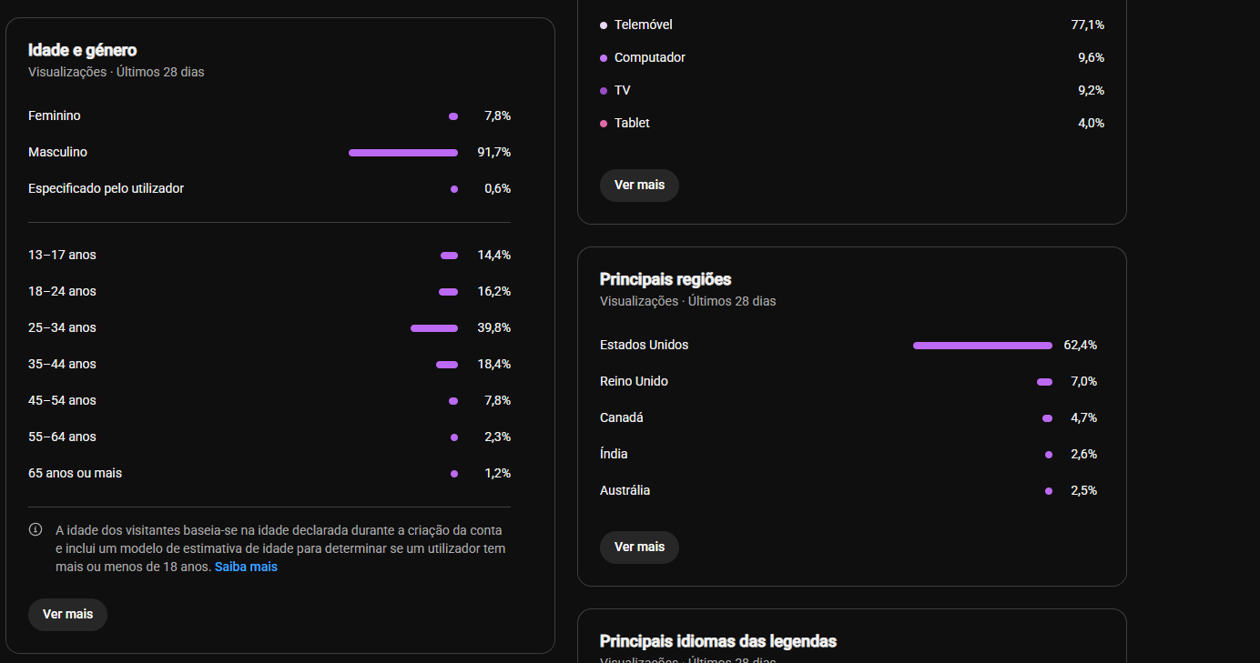
Task: Click the Índia percentage dot
Action: point(1049,455)
